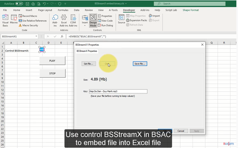Select column A header
This screenshot has width=238, height=148.
pos(11,43)
